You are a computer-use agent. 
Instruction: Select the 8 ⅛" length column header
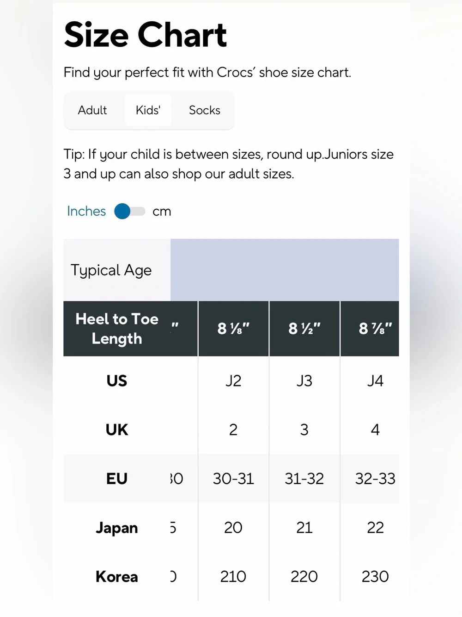pos(233,329)
